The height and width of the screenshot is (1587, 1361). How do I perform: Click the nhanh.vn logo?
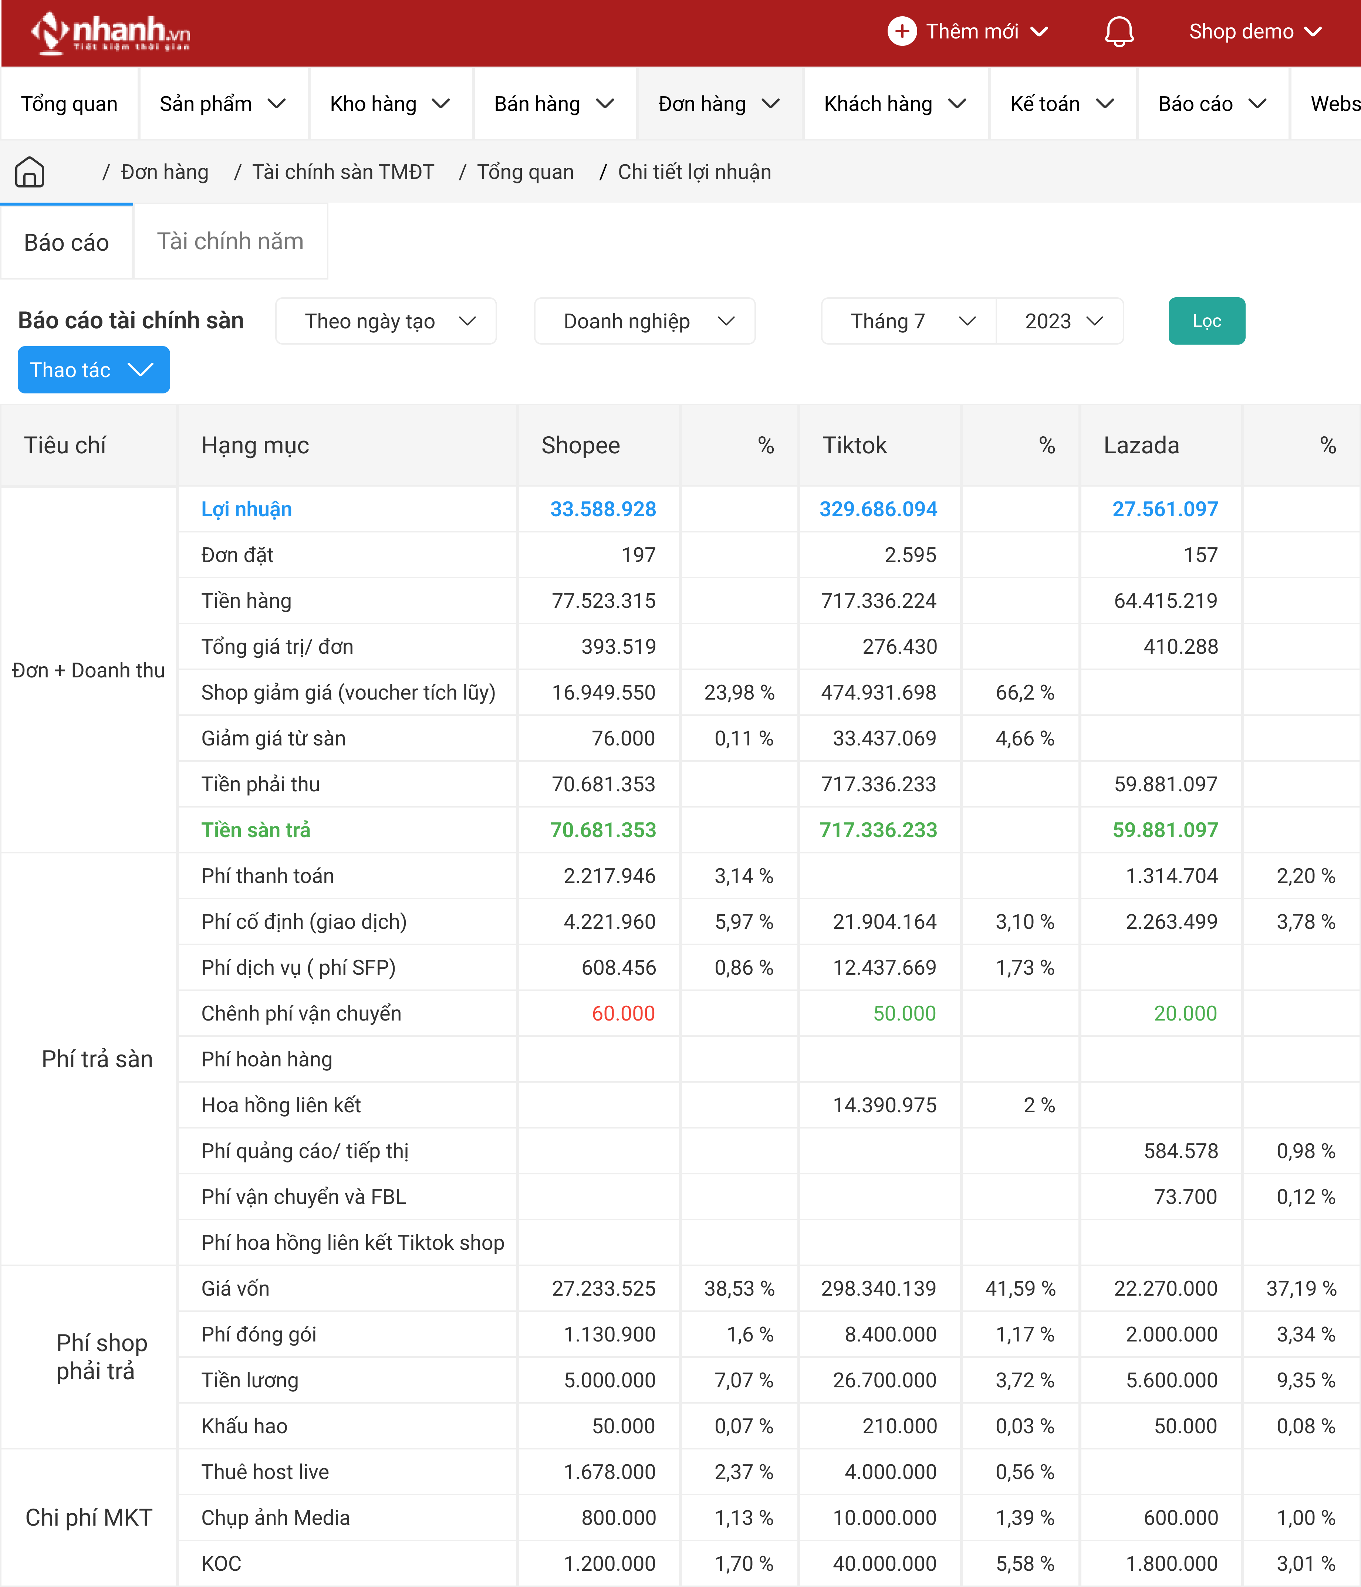pyautogui.click(x=110, y=33)
